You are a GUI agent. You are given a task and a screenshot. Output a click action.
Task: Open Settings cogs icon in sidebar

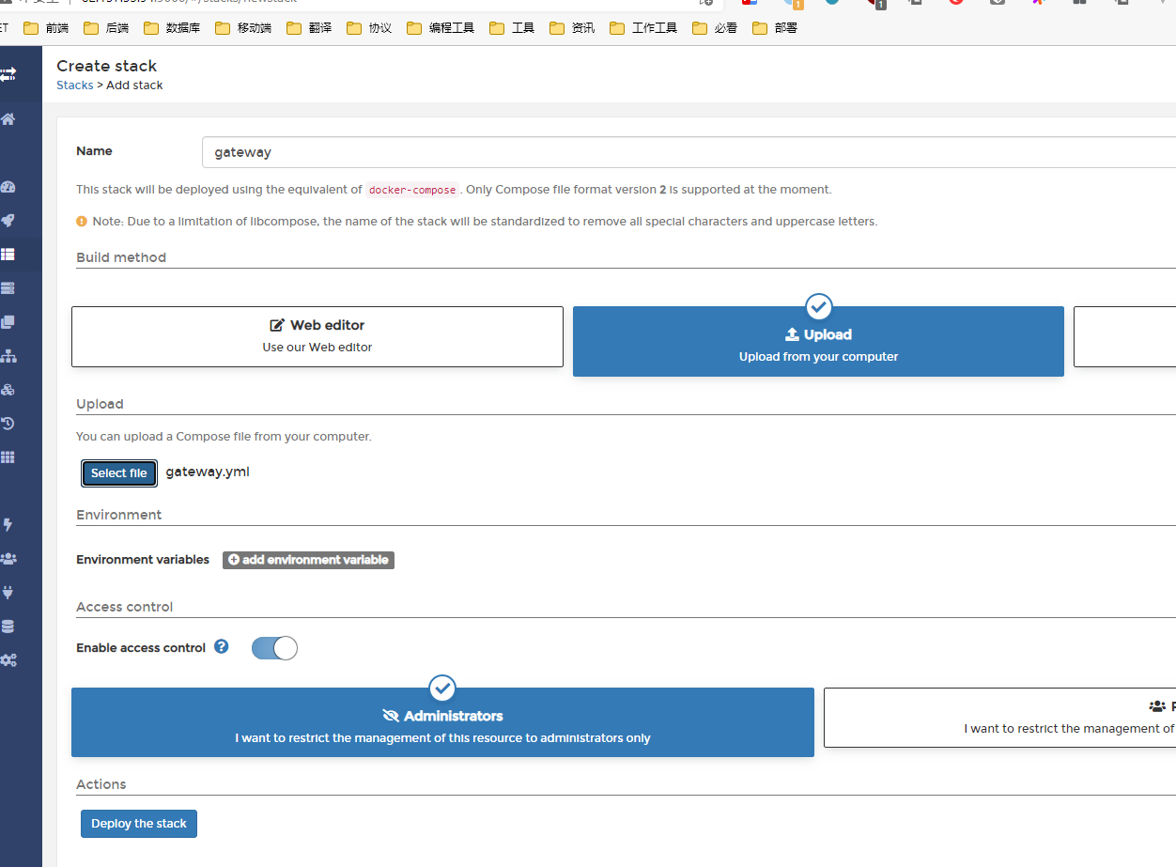pyautogui.click(x=8, y=660)
